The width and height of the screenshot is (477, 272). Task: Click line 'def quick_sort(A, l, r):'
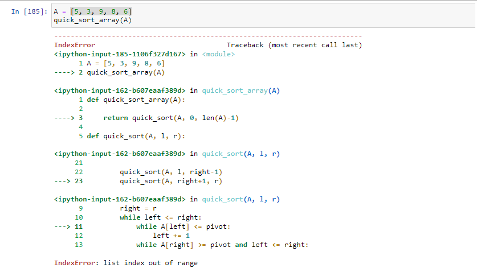[x=136, y=136]
